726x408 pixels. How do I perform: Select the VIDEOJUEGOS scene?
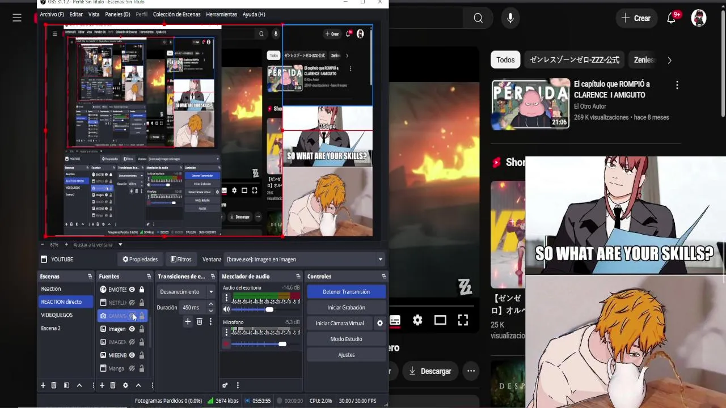57,315
